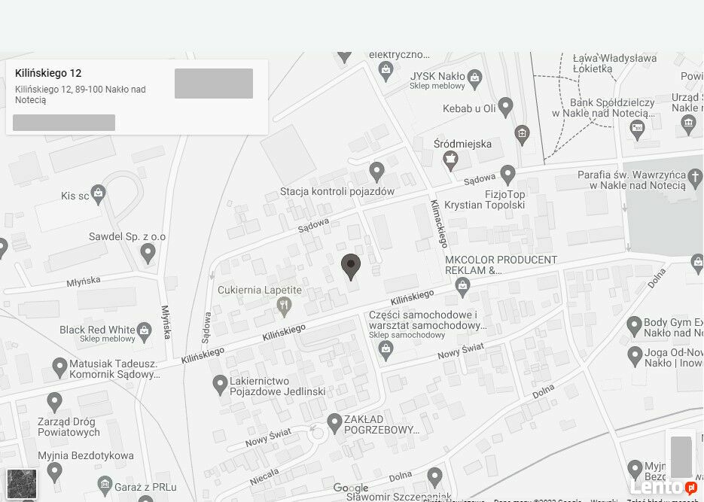This screenshot has width=704, height=502.
Task: Open the Kis sc shopping bag pin
Action: click(x=99, y=195)
